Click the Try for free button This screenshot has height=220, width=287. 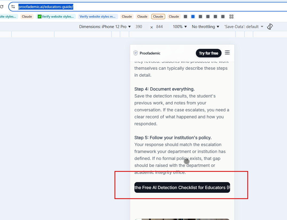click(x=208, y=53)
